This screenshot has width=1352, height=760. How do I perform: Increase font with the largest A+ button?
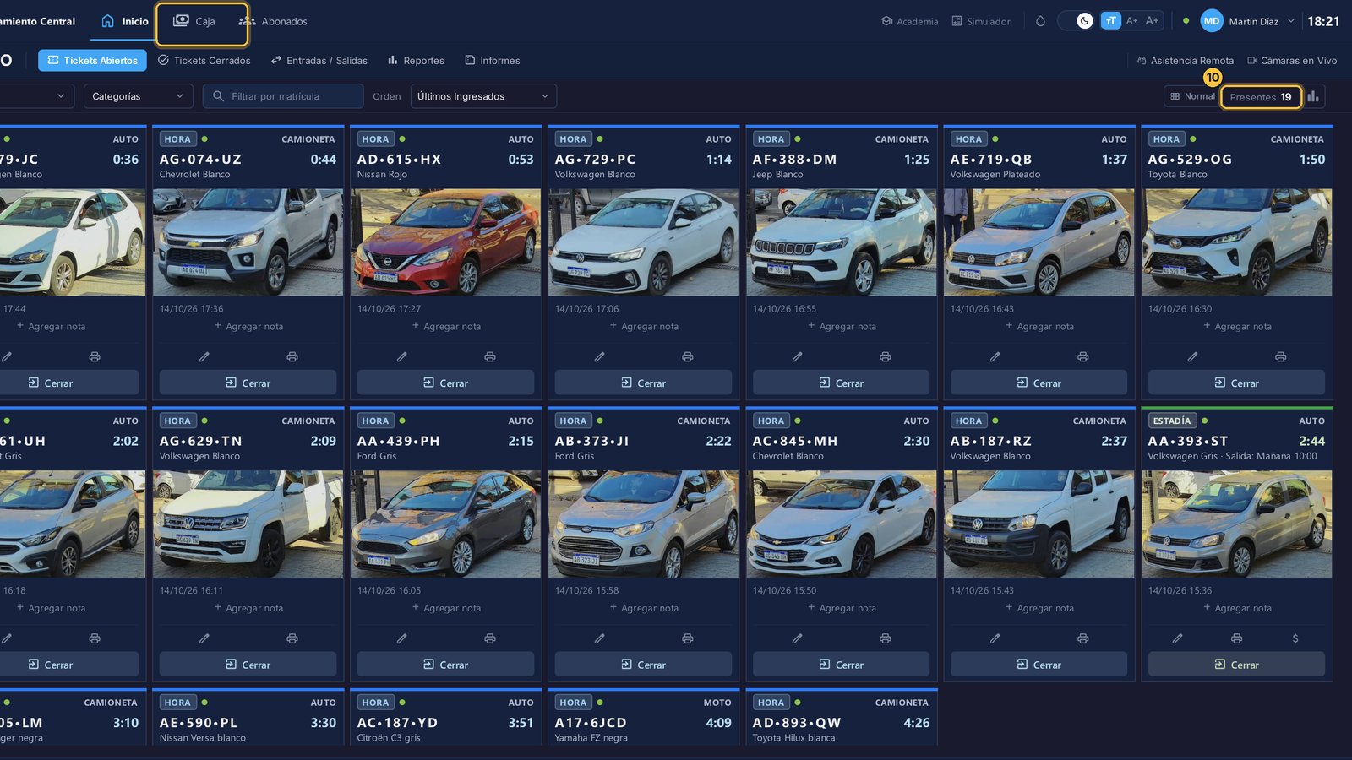(1152, 21)
